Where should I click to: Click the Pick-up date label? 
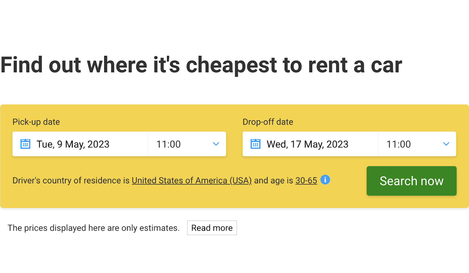(36, 122)
